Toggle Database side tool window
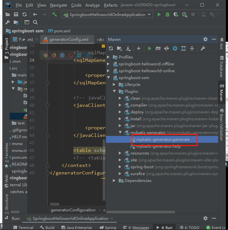228x230 pixels. click(222, 66)
